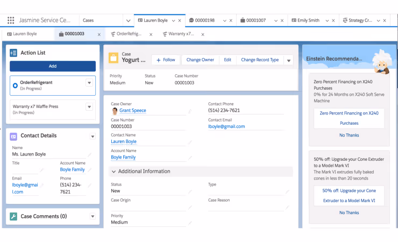Click Grant Speece avatar photo
The width and height of the screenshot is (398, 242).
tap(115, 111)
